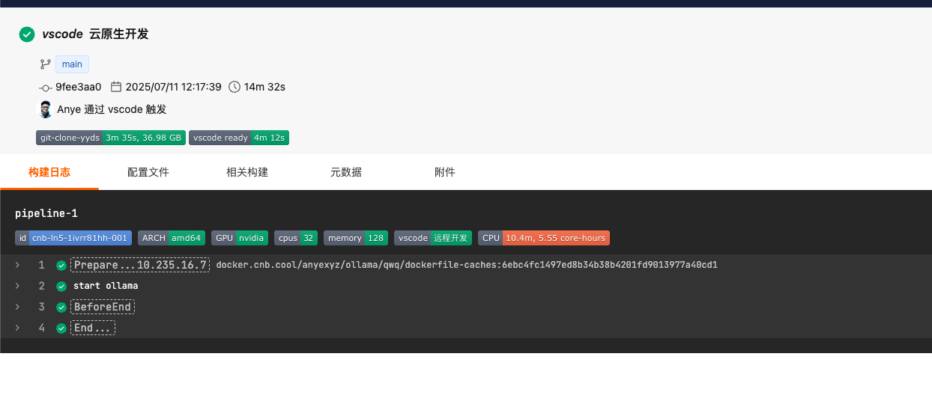Open commit 9fee3aa0 link
The image size is (932, 413).
(78, 87)
